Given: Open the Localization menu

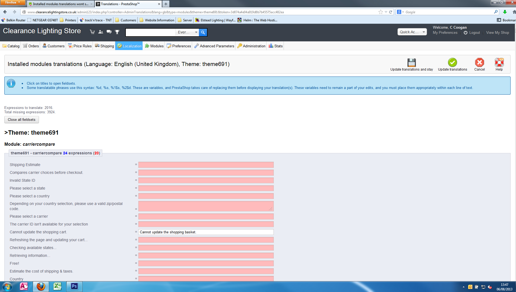Looking at the screenshot, I should click(129, 46).
